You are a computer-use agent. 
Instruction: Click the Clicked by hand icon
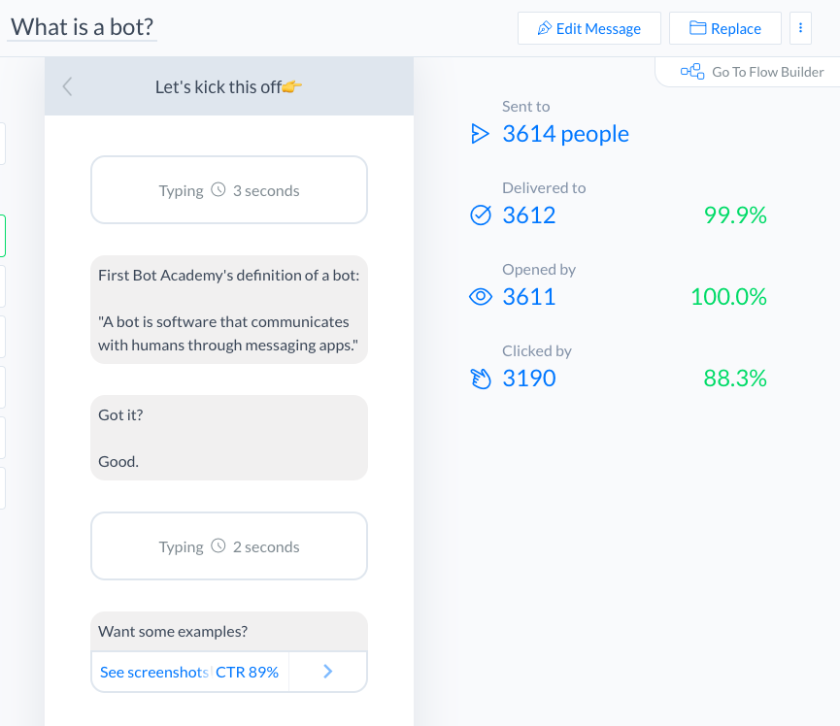click(x=481, y=379)
